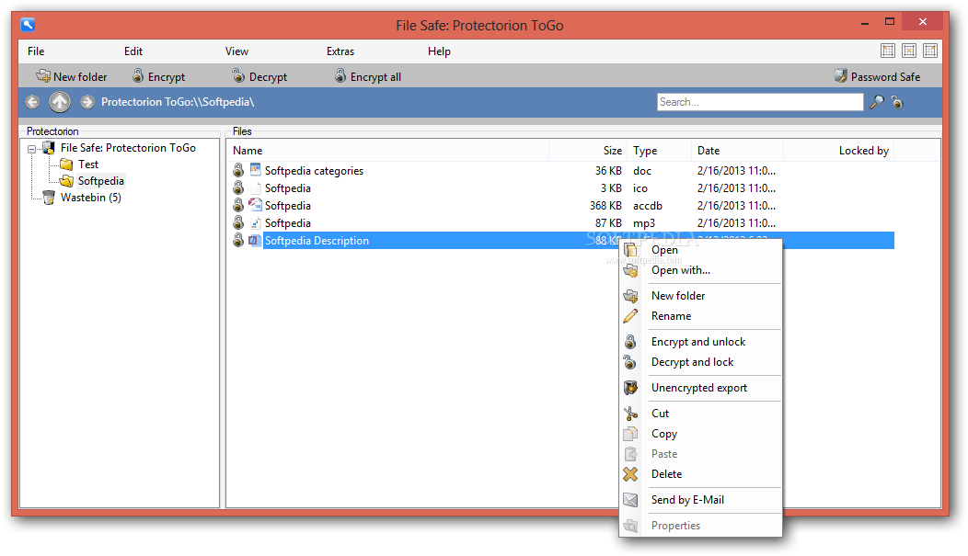Choose Paste from the context menu

pos(700,454)
